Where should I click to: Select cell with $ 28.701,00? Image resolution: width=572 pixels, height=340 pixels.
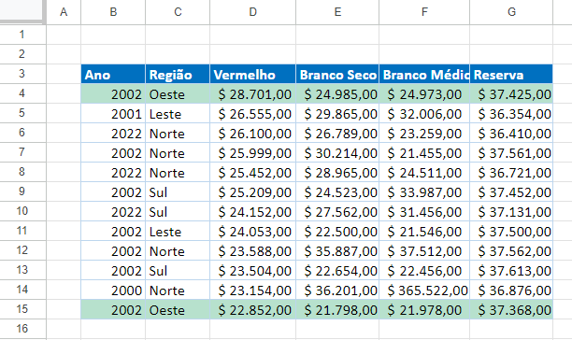(252, 94)
